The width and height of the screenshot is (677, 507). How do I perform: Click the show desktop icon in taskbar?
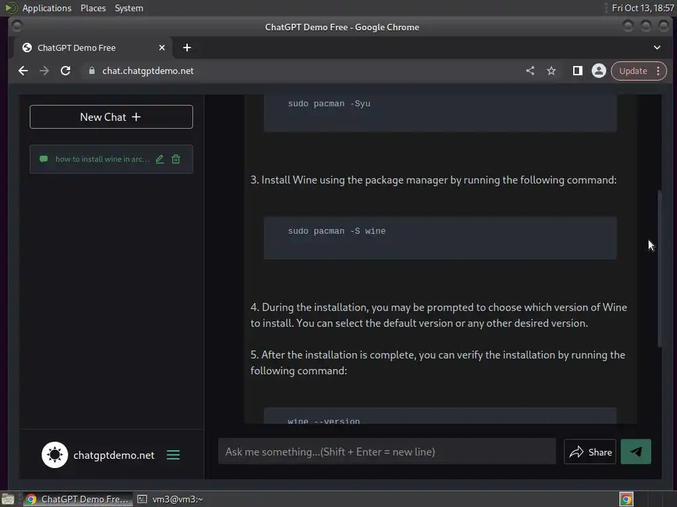pyautogui.click(x=8, y=499)
